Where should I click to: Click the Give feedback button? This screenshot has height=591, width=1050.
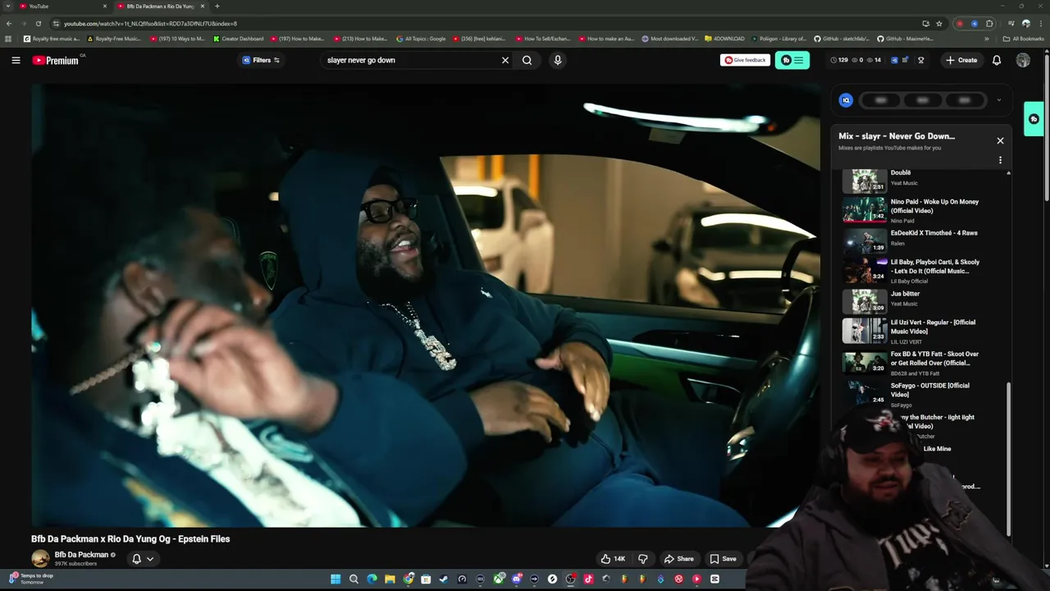coord(745,60)
